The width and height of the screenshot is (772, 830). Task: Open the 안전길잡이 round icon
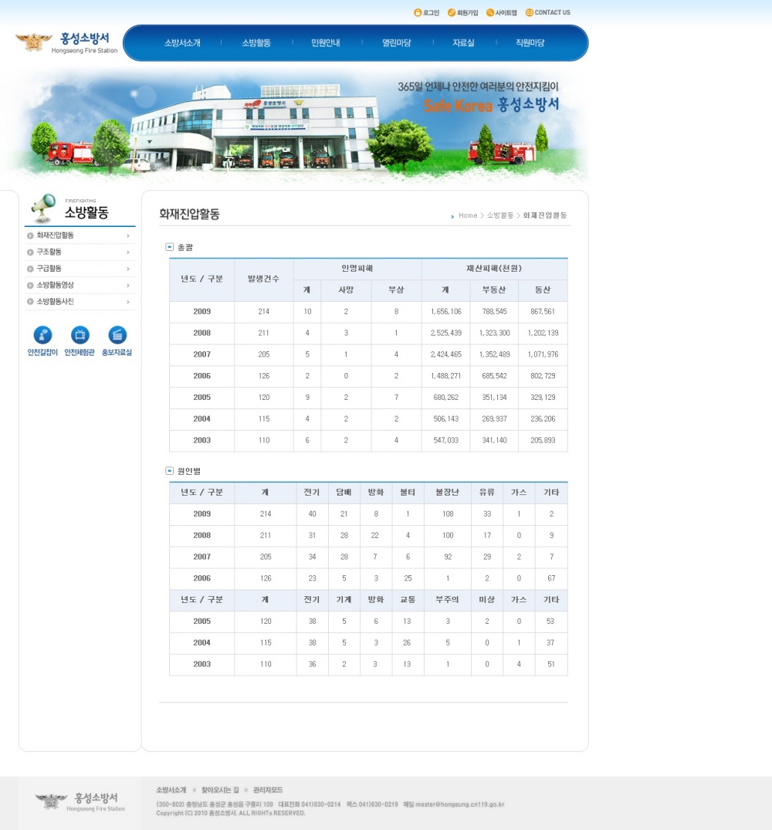click(x=42, y=335)
